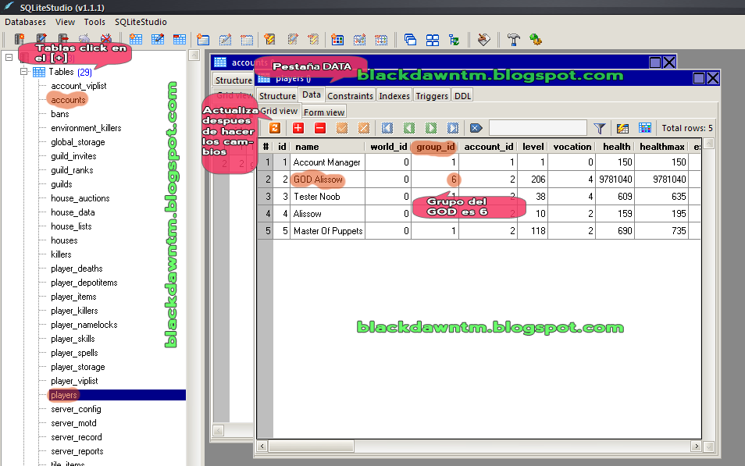The height and width of the screenshot is (466, 745).
Task: Click the eraser icon in main toolbar
Action: pyautogui.click(x=483, y=40)
